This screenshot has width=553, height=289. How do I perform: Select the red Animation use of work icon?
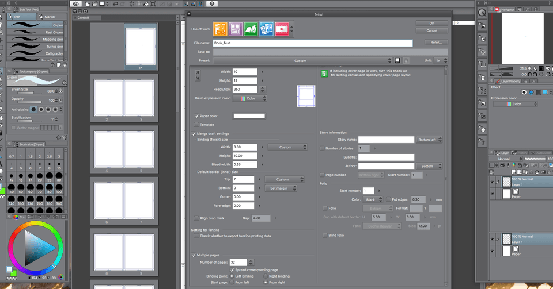(281, 28)
